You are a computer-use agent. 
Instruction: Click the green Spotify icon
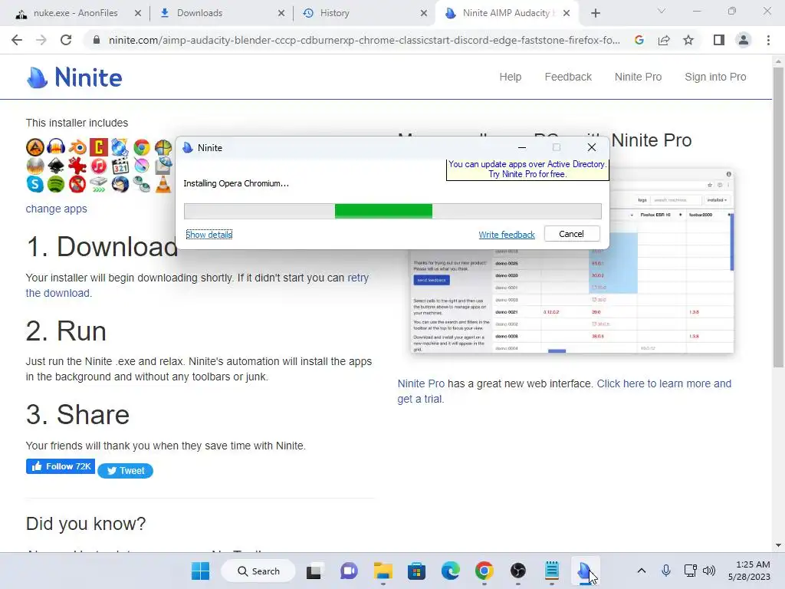pyautogui.click(x=56, y=184)
